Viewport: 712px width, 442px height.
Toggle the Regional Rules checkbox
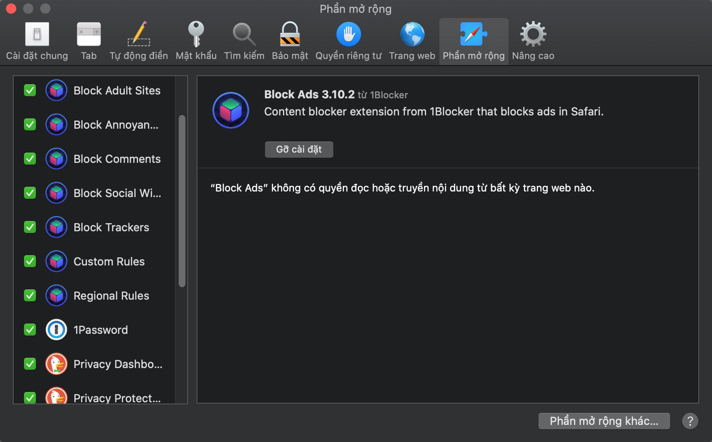coord(30,295)
